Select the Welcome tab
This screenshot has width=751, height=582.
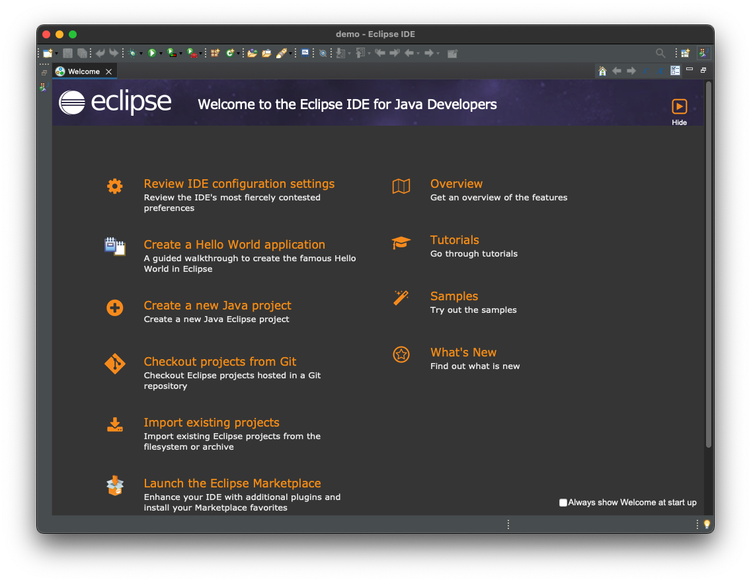(x=83, y=71)
